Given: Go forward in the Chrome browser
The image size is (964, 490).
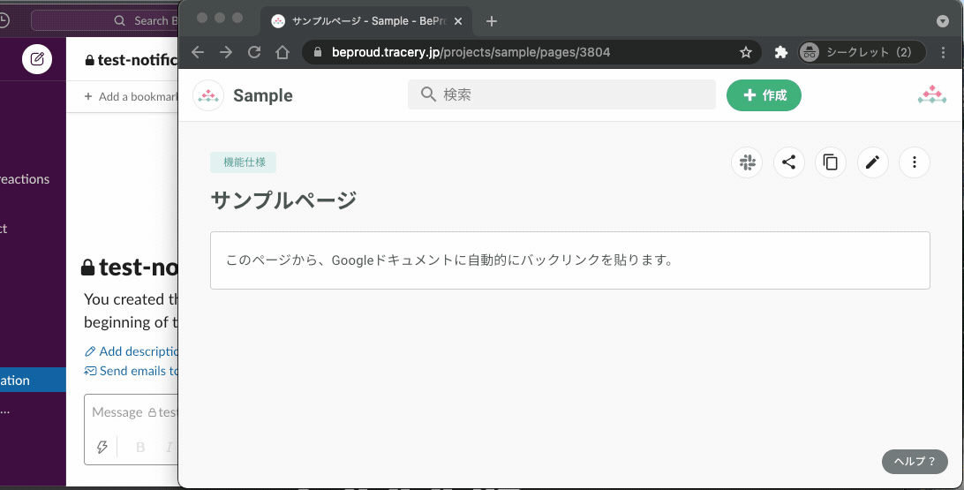Looking at the screenshot, I should [226, 52].
